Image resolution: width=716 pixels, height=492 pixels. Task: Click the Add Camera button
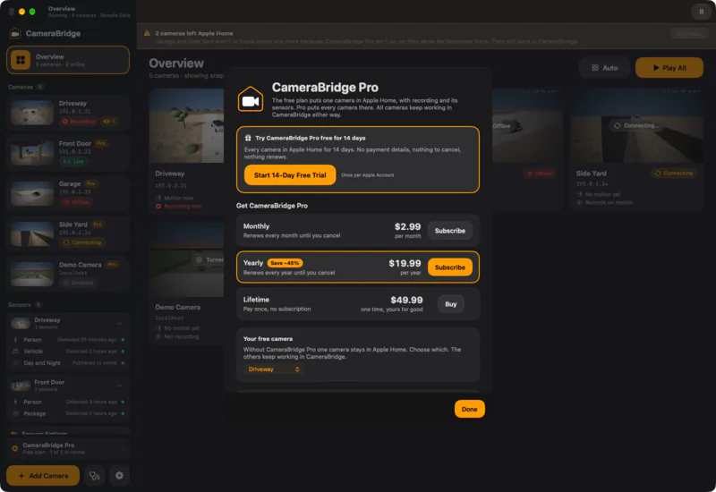pyautogui.click(x=43, y=476)
